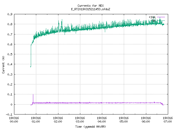Click the x-axis label 190316 02:00

pyautogui.click(x=58, y=120)
